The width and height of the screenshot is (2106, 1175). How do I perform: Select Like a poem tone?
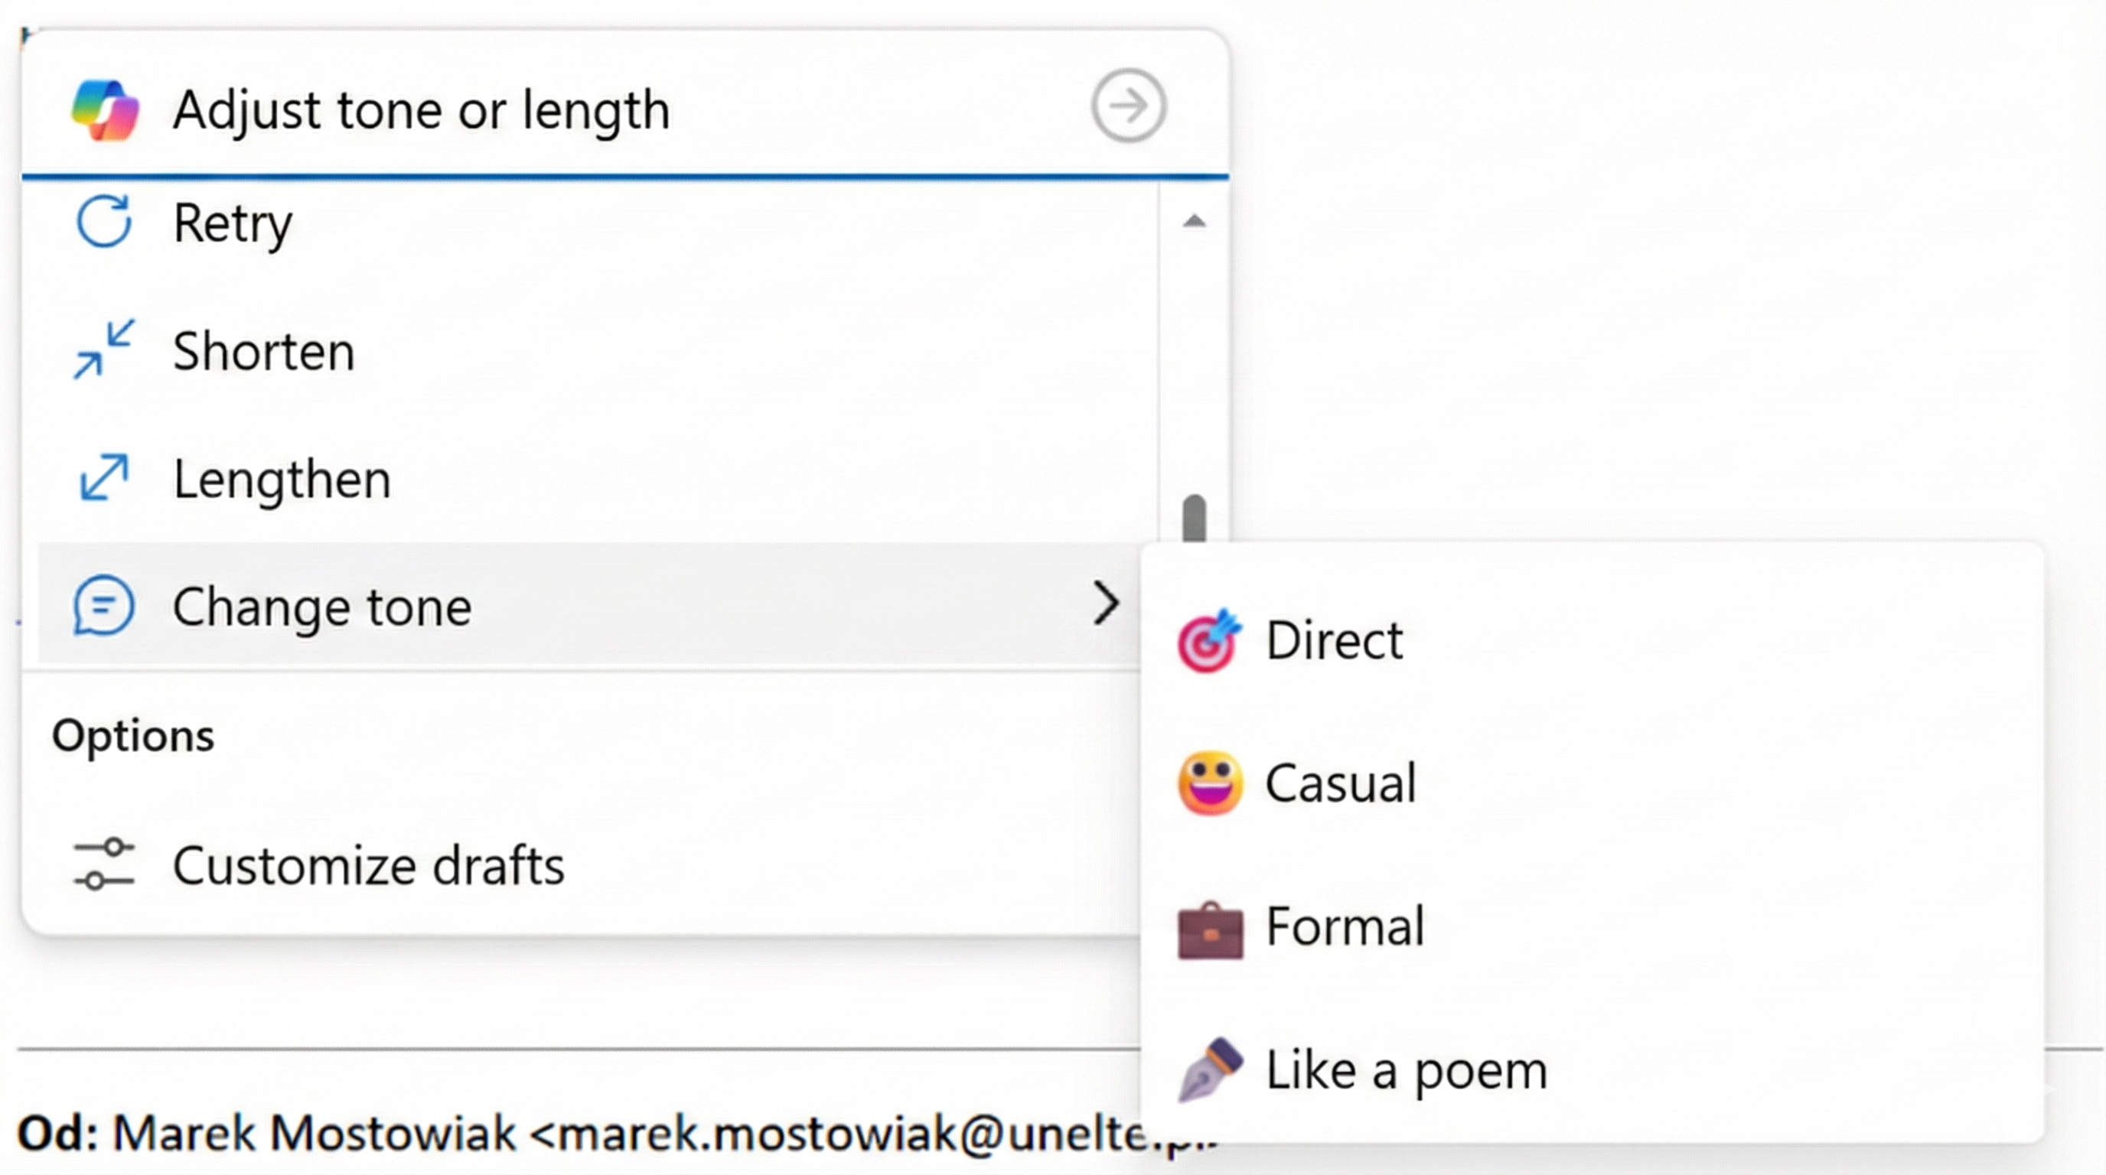click(x=1407, y=1070)
